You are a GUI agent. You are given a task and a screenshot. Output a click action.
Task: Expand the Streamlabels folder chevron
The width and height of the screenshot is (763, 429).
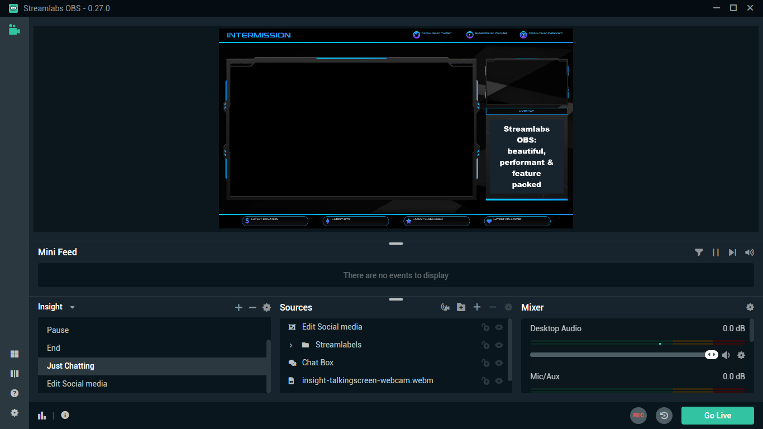291,345
